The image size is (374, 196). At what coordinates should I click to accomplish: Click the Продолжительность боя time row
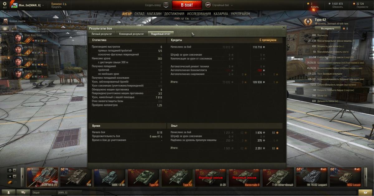(x=127, y=136)
